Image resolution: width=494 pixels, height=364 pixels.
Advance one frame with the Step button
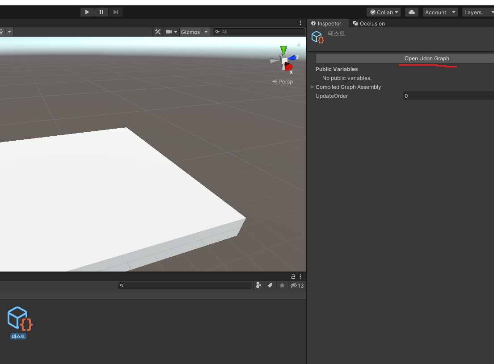click(116, 12)
